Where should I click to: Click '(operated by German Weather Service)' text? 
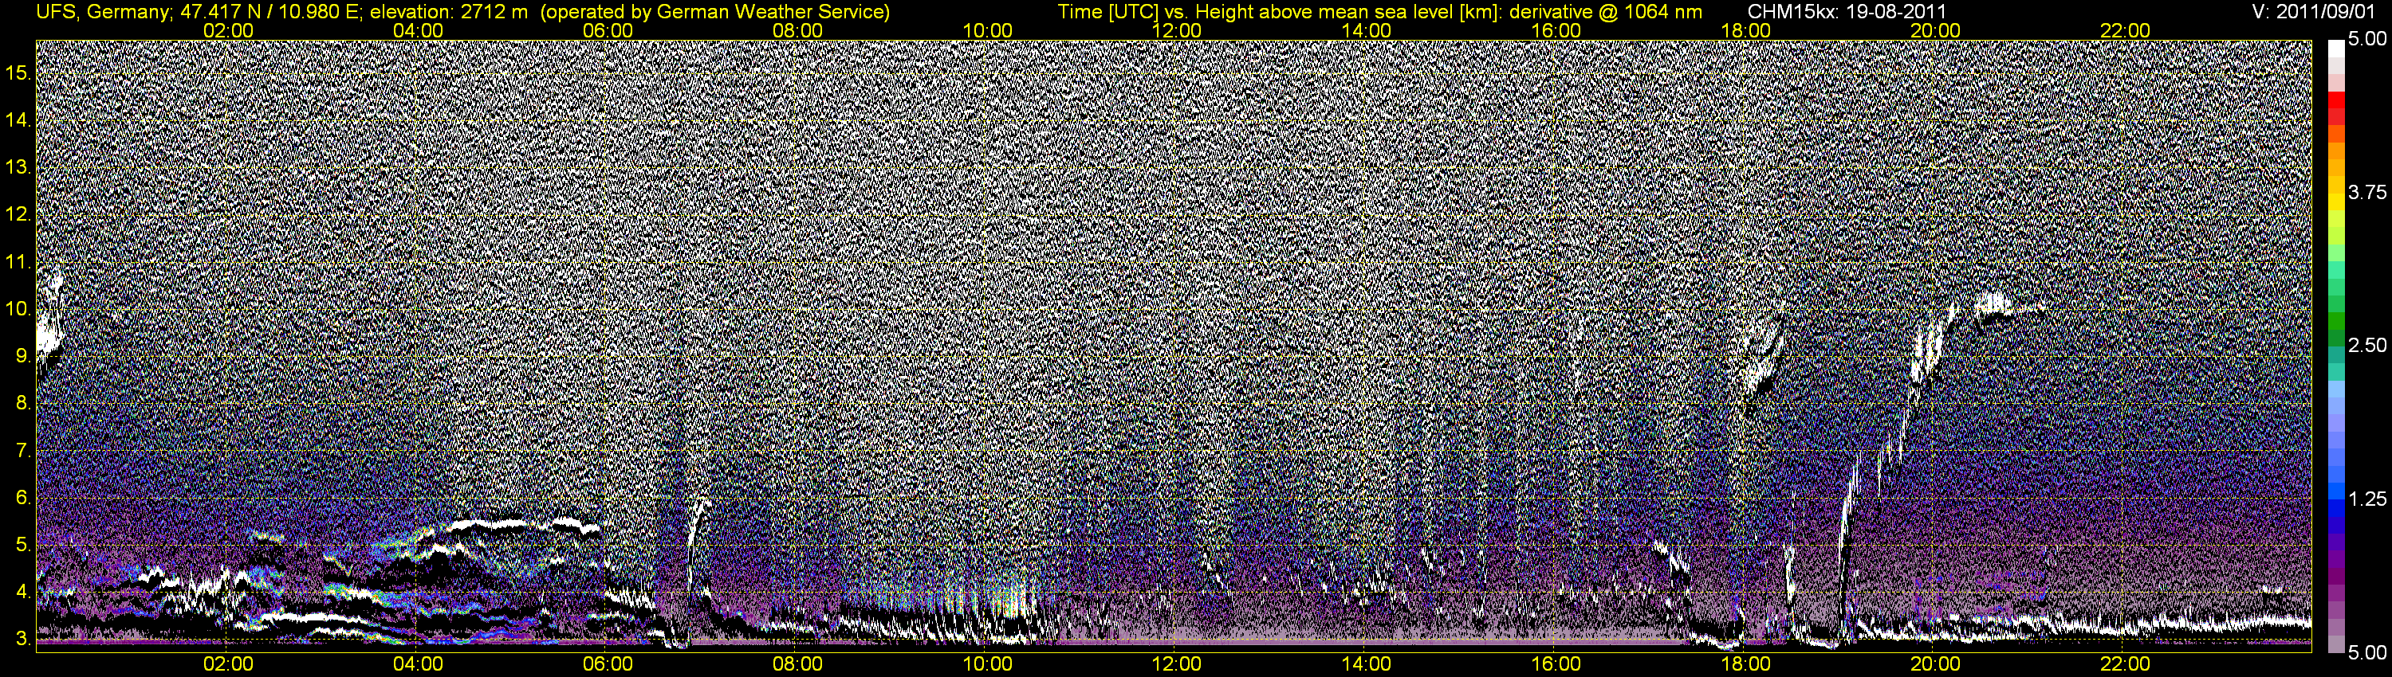point(715,12)
